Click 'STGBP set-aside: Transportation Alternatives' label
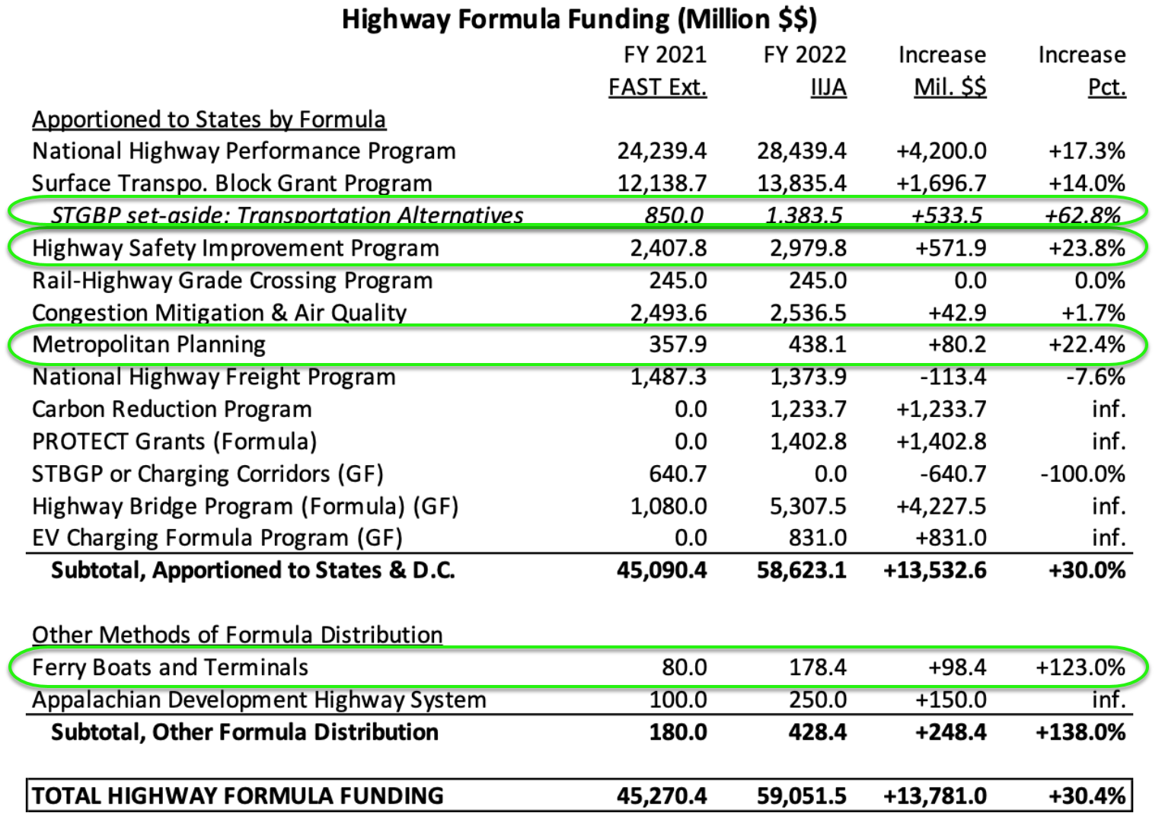Viewport: 1165px width, 822px height. point(287,215)
